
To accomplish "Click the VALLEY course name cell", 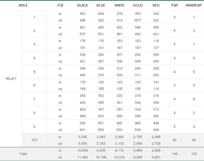I will (x=11, y=78).
